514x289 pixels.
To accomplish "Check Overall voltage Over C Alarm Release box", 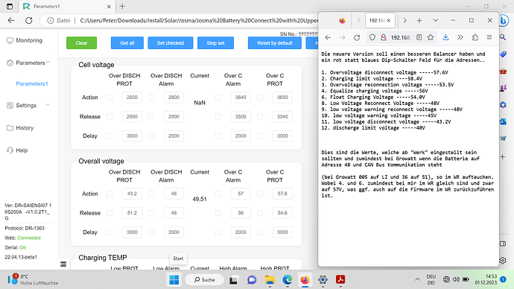I will (218, 213).
